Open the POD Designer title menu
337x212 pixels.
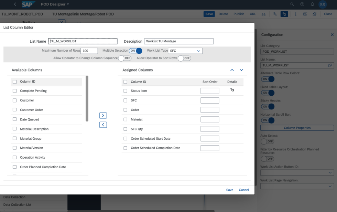55,4
